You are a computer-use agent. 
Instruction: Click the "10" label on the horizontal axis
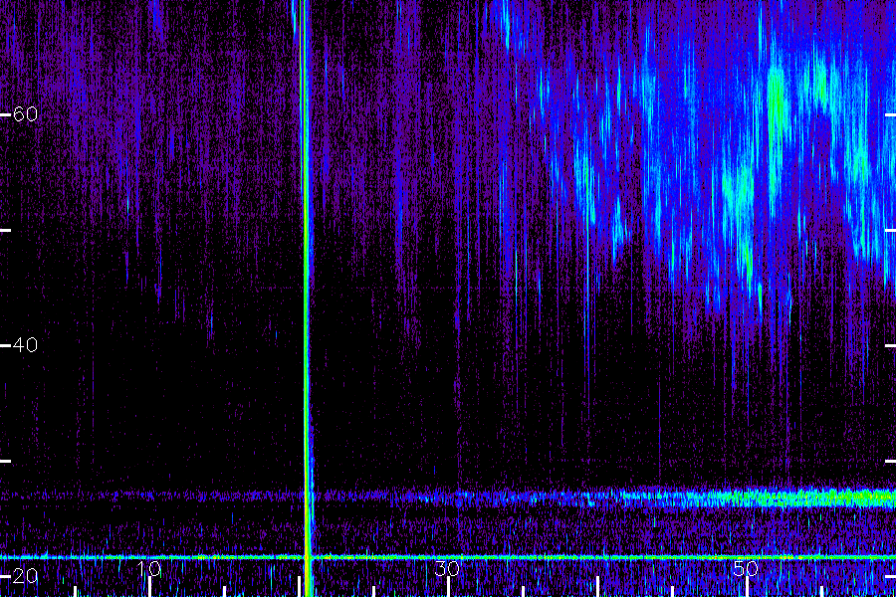click(149, 569)
